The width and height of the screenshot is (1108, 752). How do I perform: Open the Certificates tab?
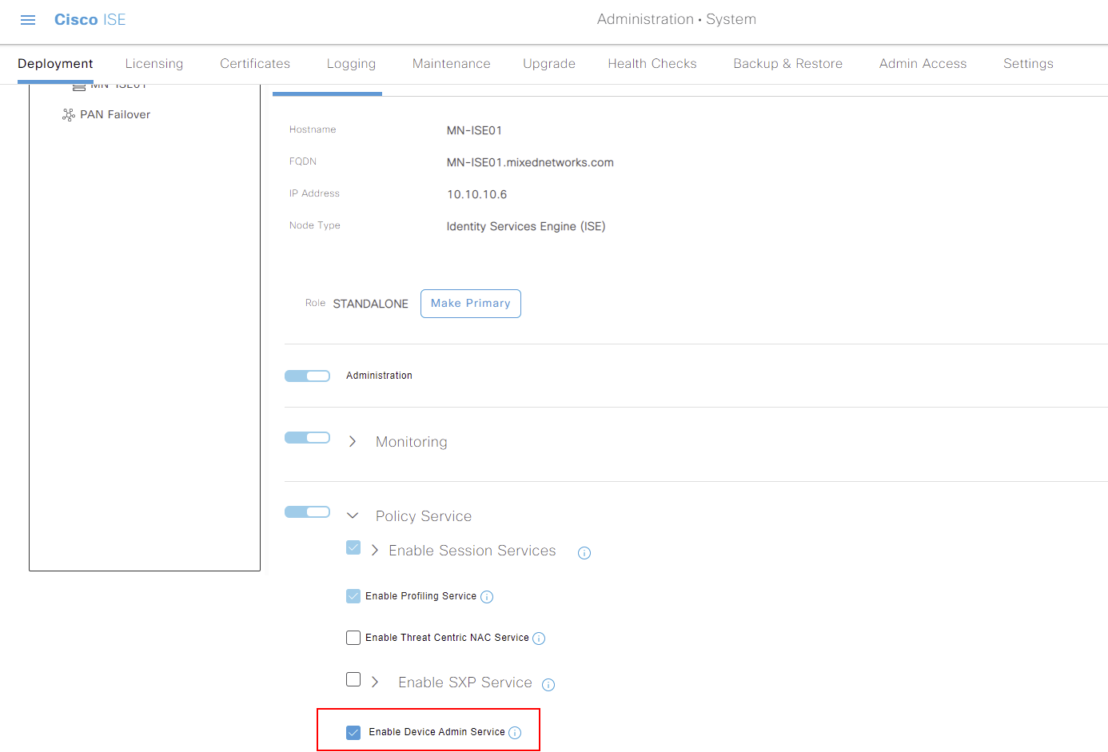coord(255,64)
